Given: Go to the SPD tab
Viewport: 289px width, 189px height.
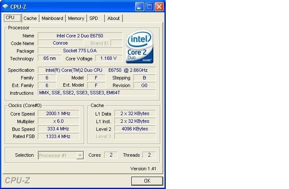Looking at the screenshot, I should pos(93,18).
